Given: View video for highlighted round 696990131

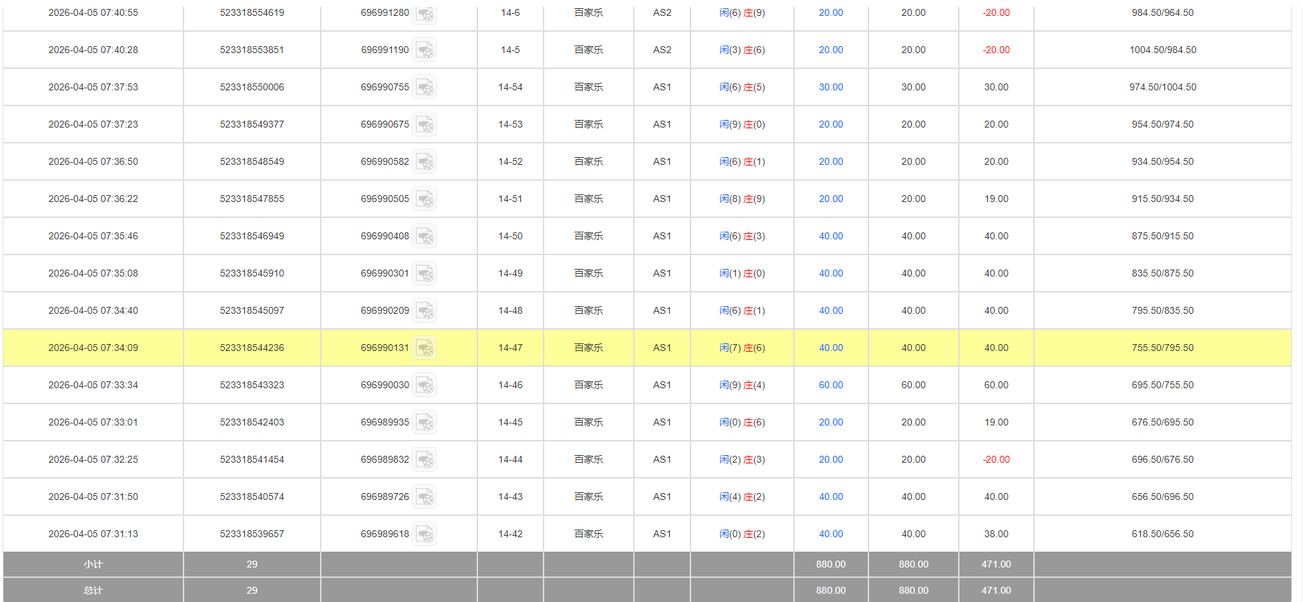Looking at the screenshot, I should point(424,348).
